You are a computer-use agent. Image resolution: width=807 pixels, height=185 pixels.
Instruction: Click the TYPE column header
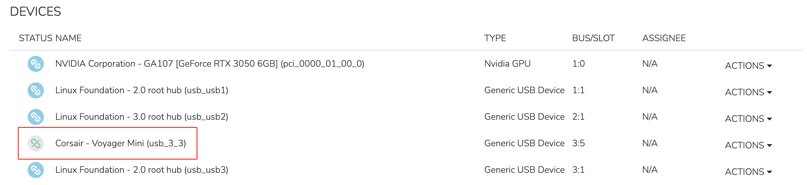495,38
